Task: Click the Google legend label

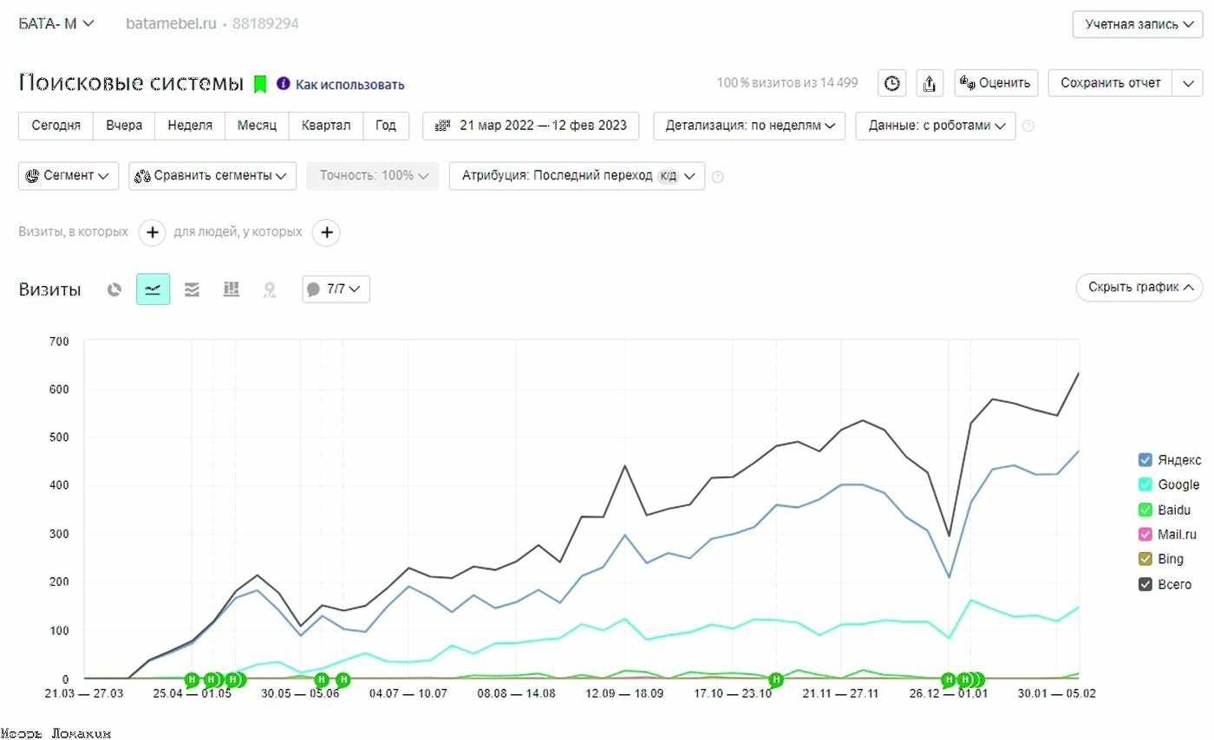Action: (x=1178, y=484)
